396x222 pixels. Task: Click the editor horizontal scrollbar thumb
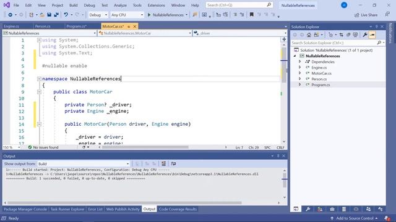tap(145, 147)
